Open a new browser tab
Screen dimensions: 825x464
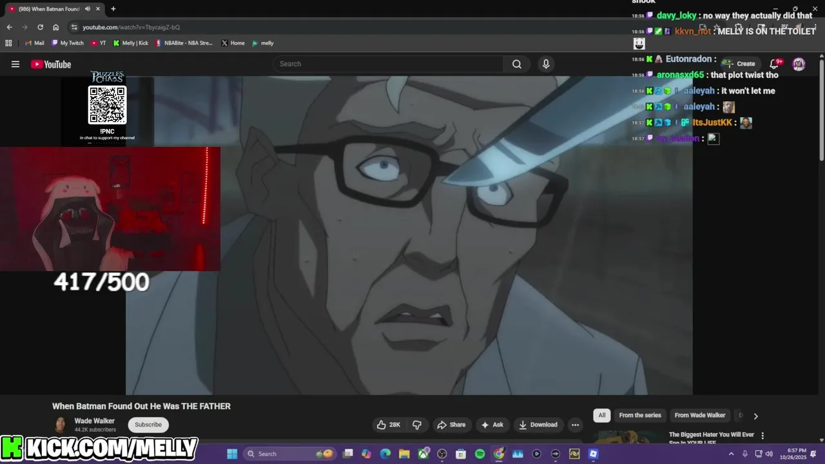point(113,9)
